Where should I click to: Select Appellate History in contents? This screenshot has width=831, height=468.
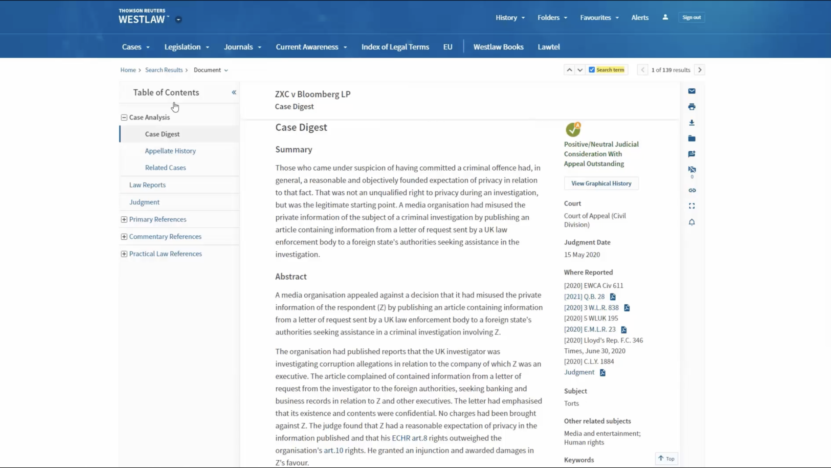point(170,151)
